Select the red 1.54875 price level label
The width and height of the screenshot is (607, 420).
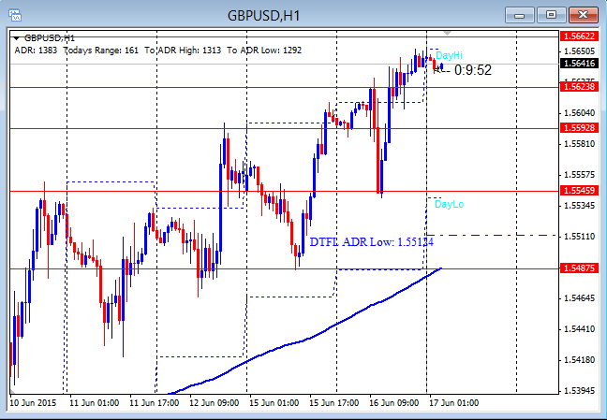579,268
